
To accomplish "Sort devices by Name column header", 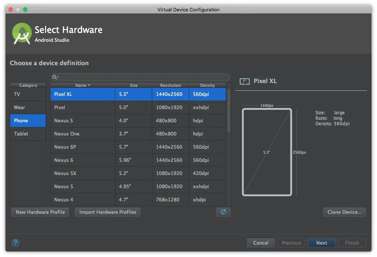I will click(x=83, y=85).
